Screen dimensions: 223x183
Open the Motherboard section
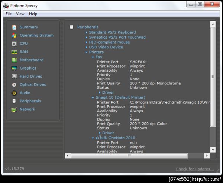[x=32, y=60]
